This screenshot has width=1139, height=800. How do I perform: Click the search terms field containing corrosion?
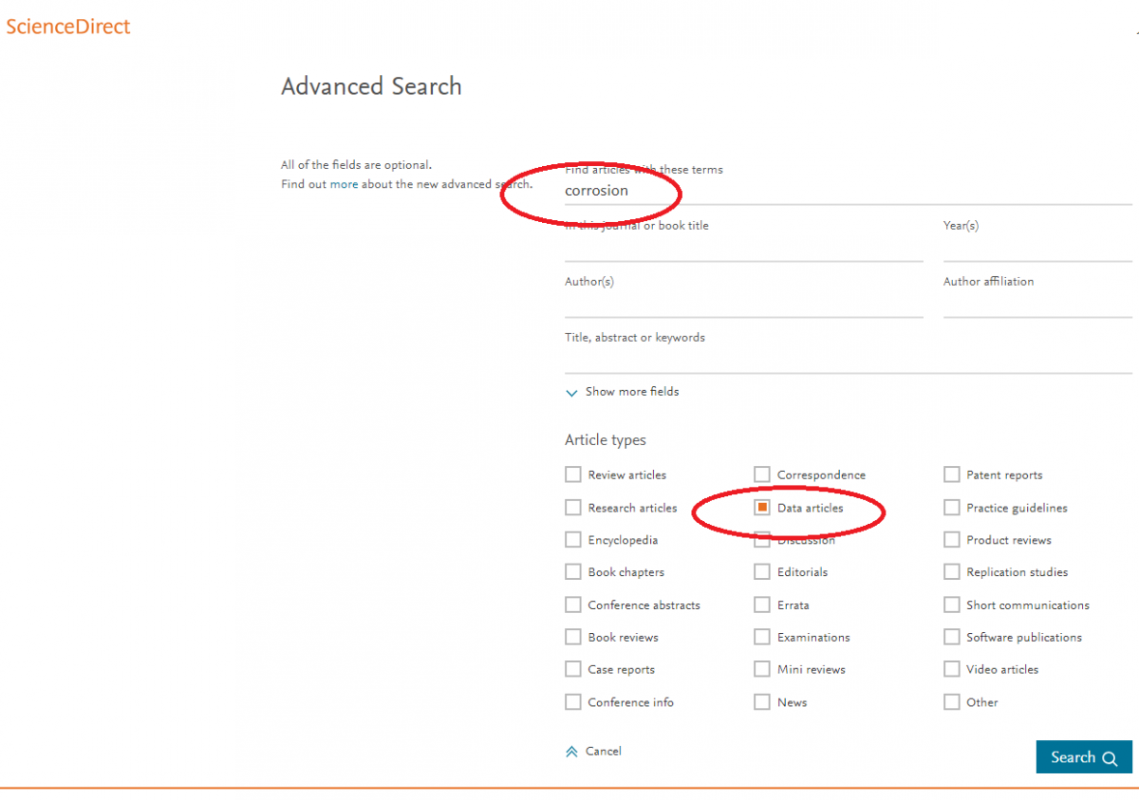click(x=845, y=191)
